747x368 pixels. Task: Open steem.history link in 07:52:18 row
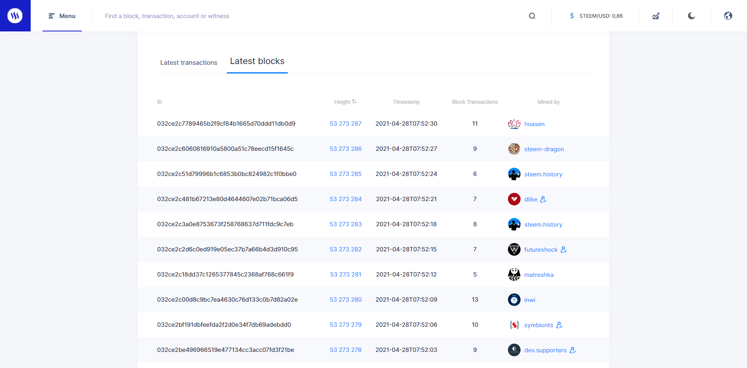[x=543, y=225]
